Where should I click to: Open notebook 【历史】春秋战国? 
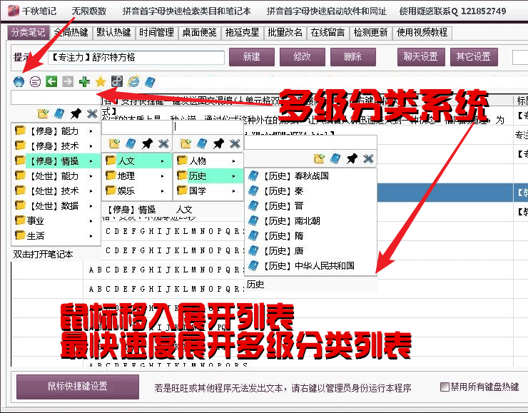[x=310, y=175]
